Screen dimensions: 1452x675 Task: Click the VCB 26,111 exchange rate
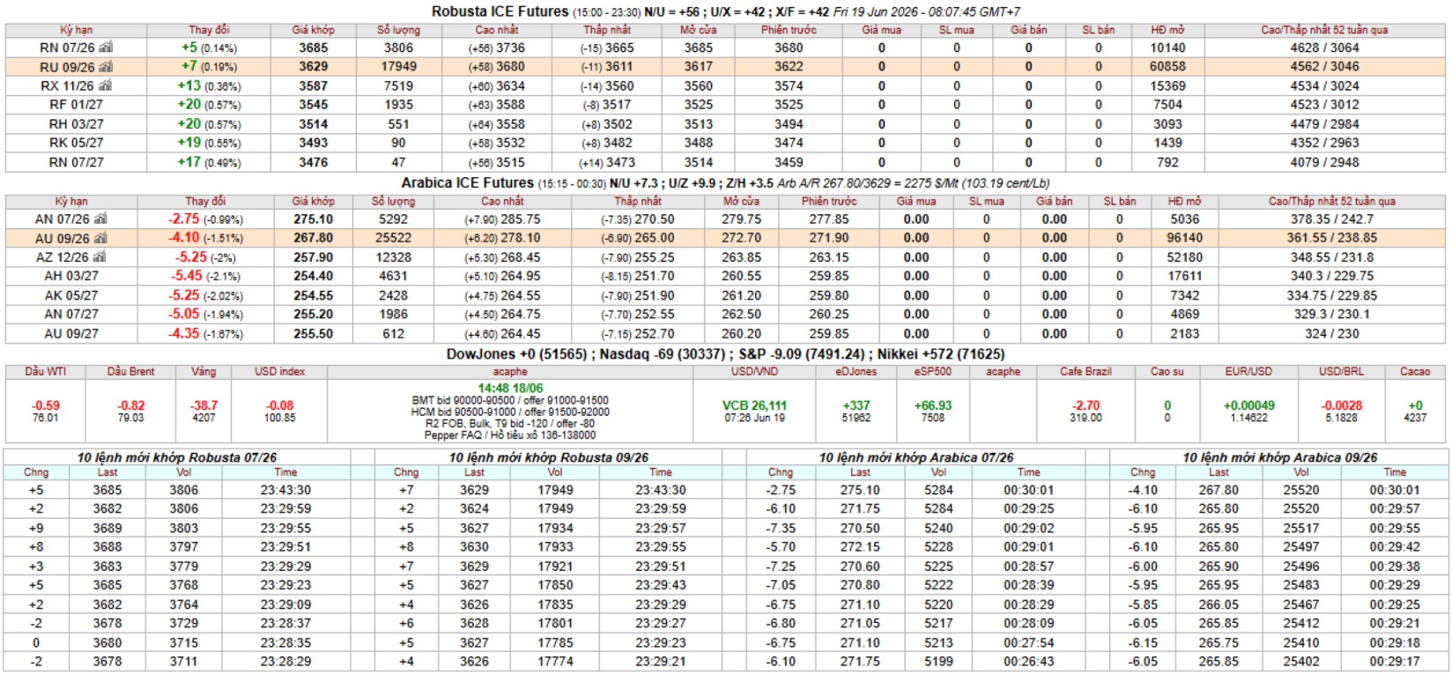click(x=755, y=405)
